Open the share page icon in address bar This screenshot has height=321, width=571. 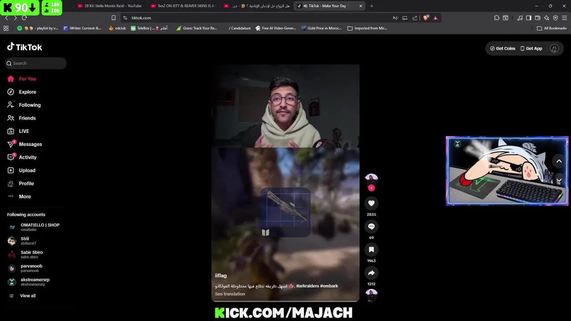point(415,18)
